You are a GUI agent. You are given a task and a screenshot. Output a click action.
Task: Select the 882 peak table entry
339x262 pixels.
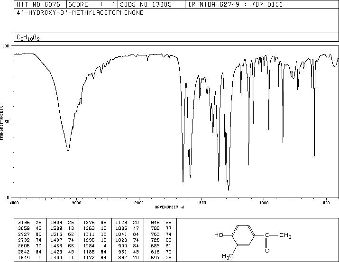coord(128,257)
